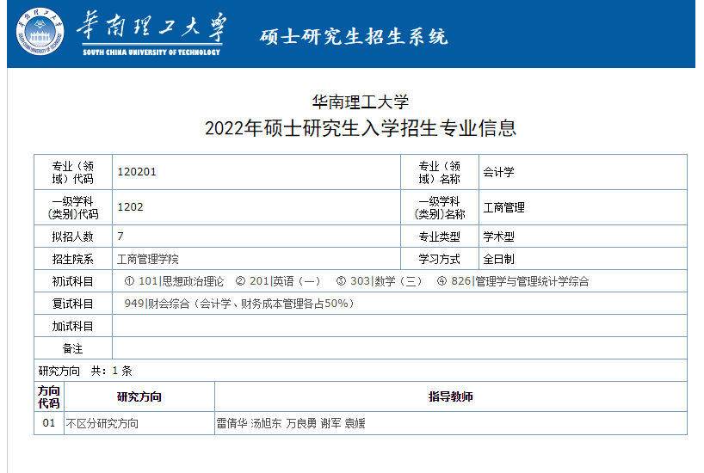The image size is (704, 473).
Task: Click the value 学术型
Action: click(498, 236)
